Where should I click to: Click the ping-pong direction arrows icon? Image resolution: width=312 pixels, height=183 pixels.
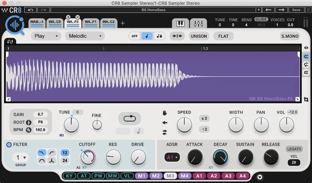[x=165, y=132]
